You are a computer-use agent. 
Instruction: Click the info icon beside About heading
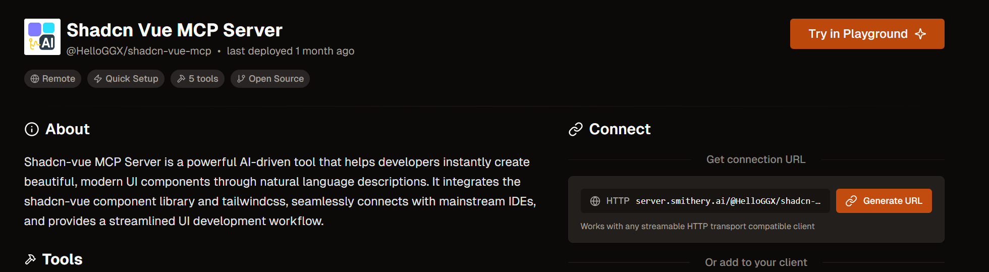tap(32, 130)
